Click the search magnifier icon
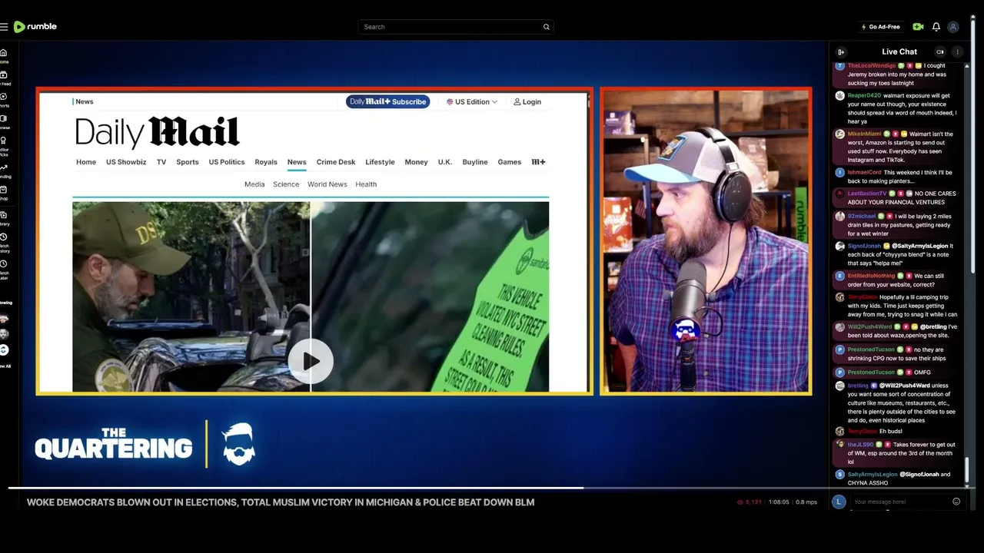This screenshot has width=984, height=553. click(x=547, y=27)
